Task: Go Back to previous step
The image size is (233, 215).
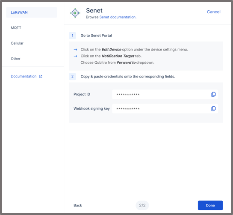Action: 78,205
